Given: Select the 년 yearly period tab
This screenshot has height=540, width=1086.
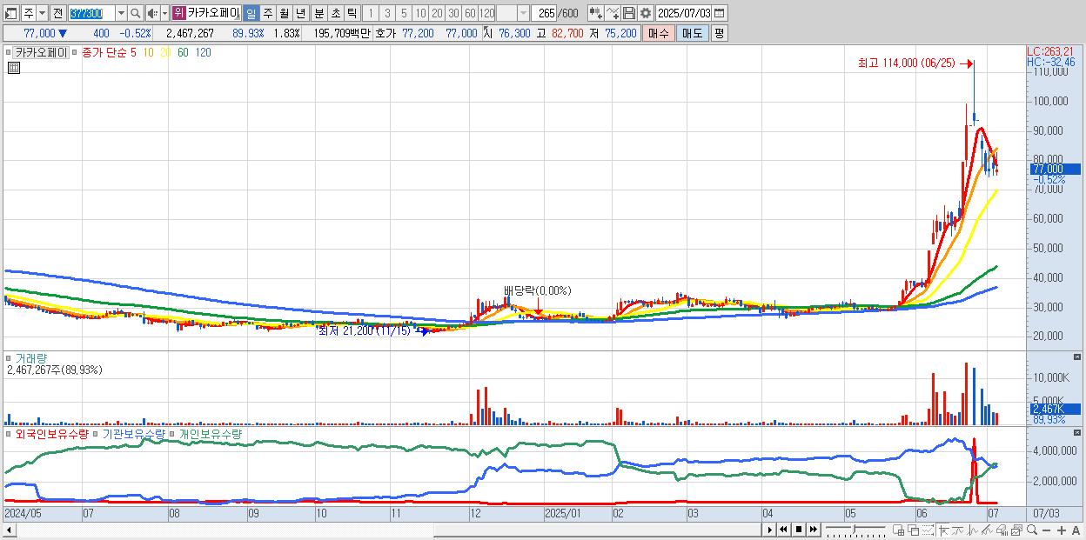Looking at the screenshot, I should click(300, 13).
